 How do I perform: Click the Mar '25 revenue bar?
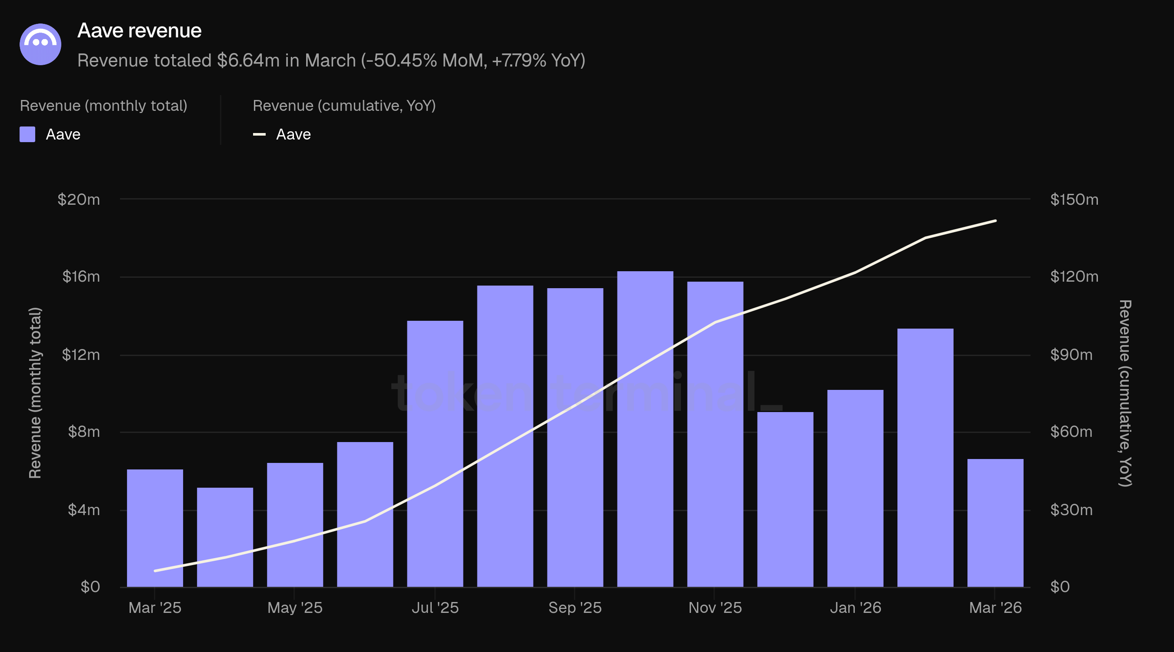[155, 528]
